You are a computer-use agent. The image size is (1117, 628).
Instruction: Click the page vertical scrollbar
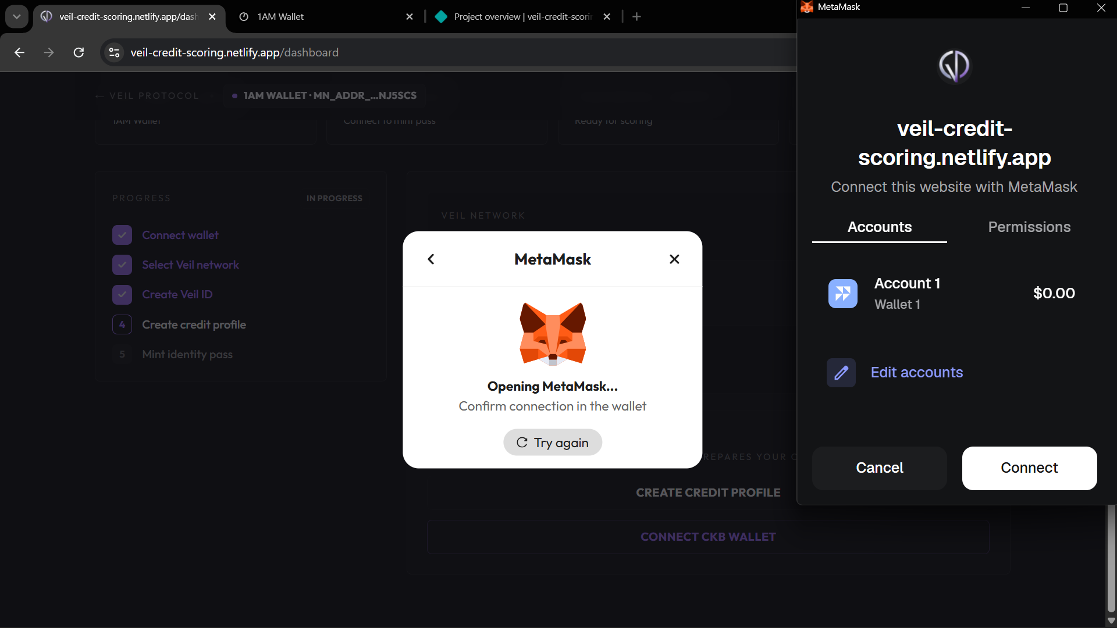click(x=1111, y=558)
